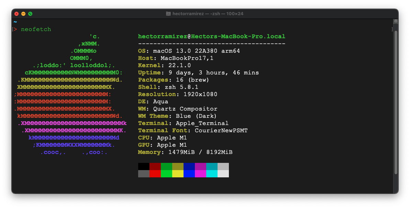Click the bright blue color block
The width and height of the screenshot is (410, 208).
pyautogui.click(x=189, y=174)
